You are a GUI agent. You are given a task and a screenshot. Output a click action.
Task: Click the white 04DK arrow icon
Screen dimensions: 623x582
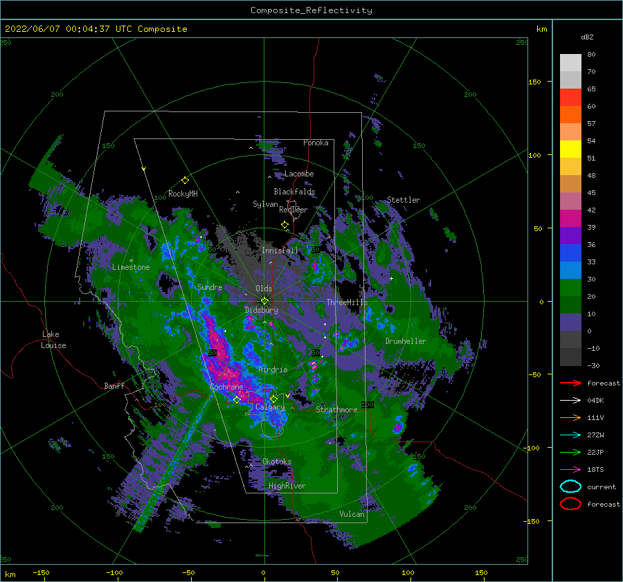(x=570, y=400)
